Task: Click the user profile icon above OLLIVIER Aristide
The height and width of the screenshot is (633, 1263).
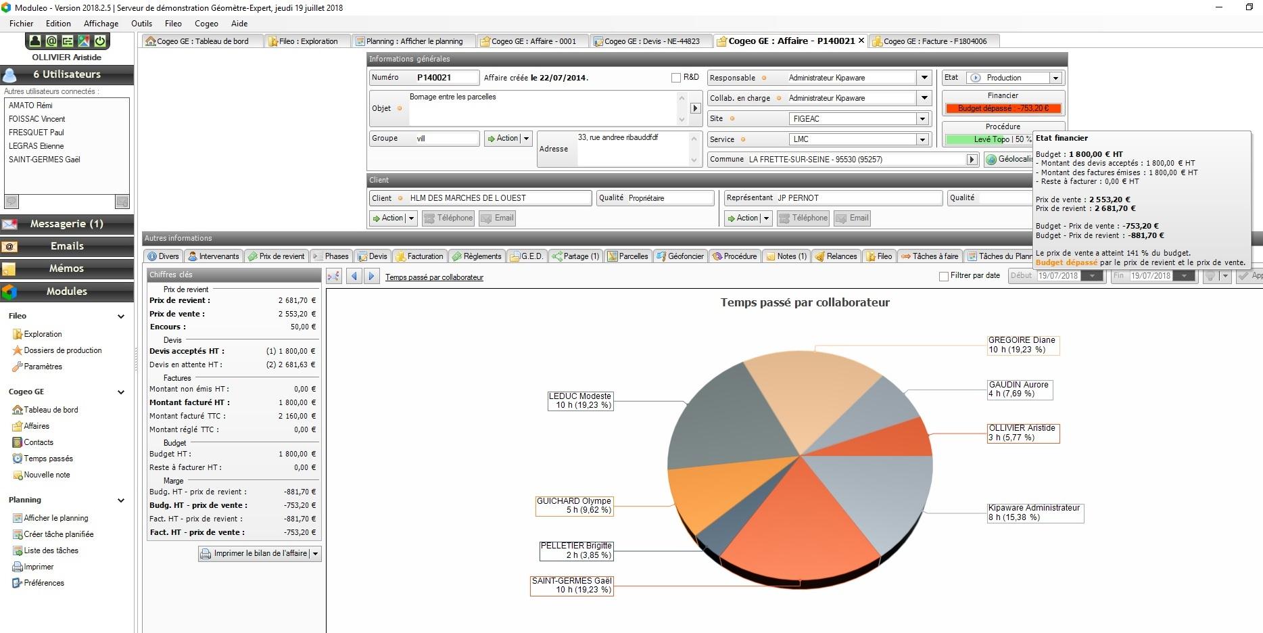Action: coord(35,41)
